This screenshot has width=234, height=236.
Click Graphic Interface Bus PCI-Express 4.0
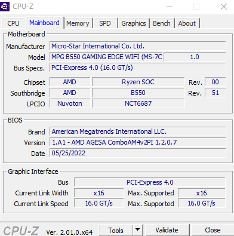[x=150, y=182]
